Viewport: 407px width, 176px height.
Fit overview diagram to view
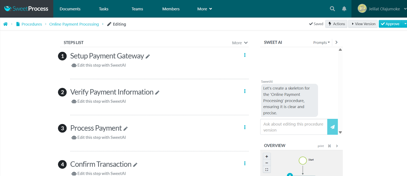[267, 169]
